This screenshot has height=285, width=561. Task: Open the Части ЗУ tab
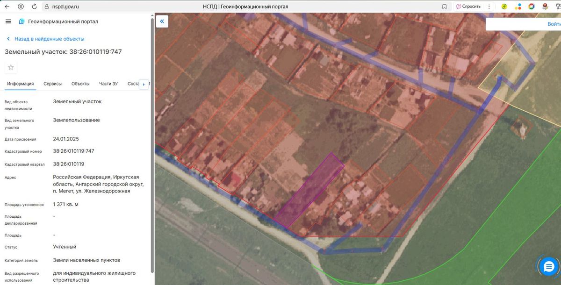coord(108,84)
